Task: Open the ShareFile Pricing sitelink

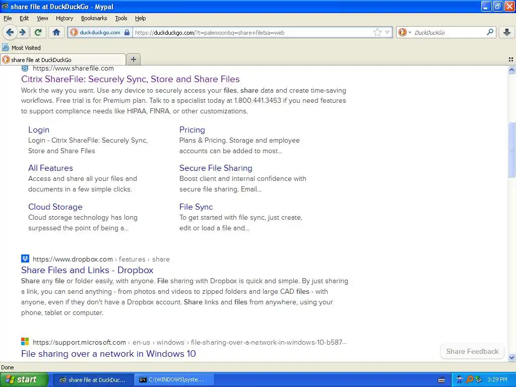Action: pos(192,130)
